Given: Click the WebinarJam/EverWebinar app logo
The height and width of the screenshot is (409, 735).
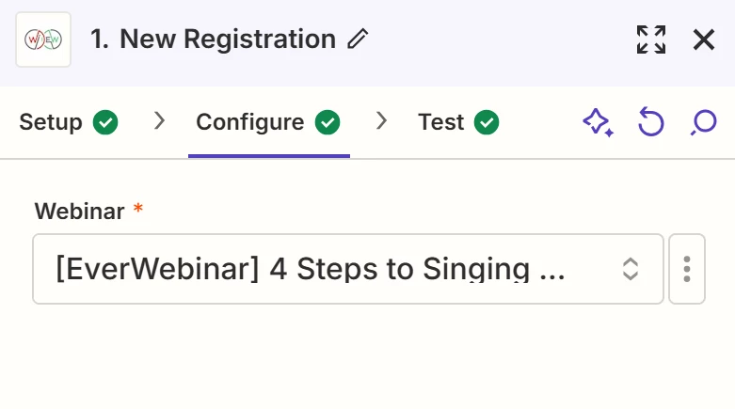Looking at the screenshot, I should pyautogui.click(x=43, y=39).
